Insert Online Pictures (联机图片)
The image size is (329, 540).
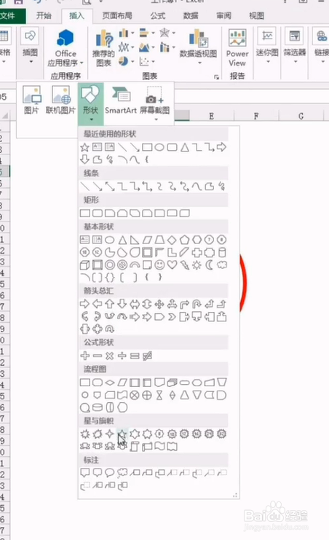pyautogui.click(x=60, y=100)
